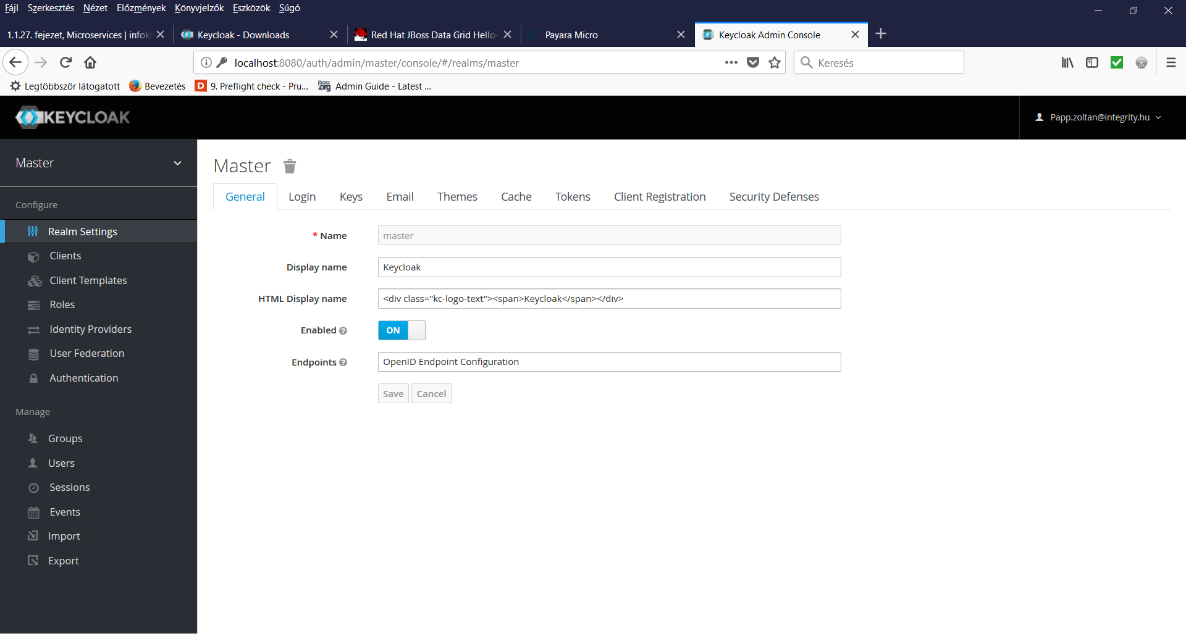The width and height of the screenshot is (1186, 636).
Task: Open the Tokens tab
Action: (x=573, y=197)
